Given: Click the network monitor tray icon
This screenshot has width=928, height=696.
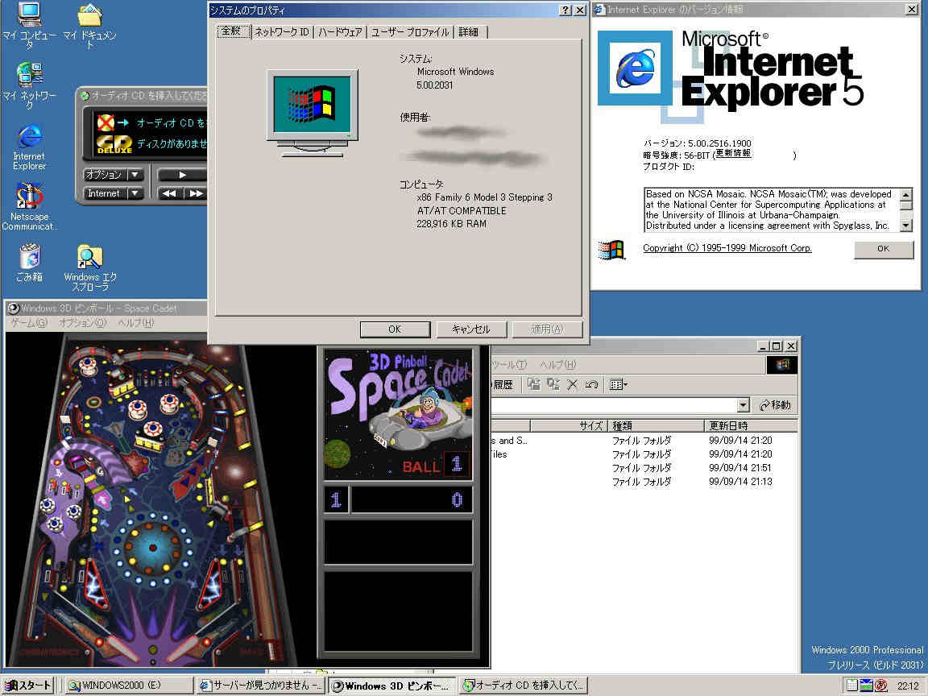Looking at the screenshot, I should coord(867,685).
